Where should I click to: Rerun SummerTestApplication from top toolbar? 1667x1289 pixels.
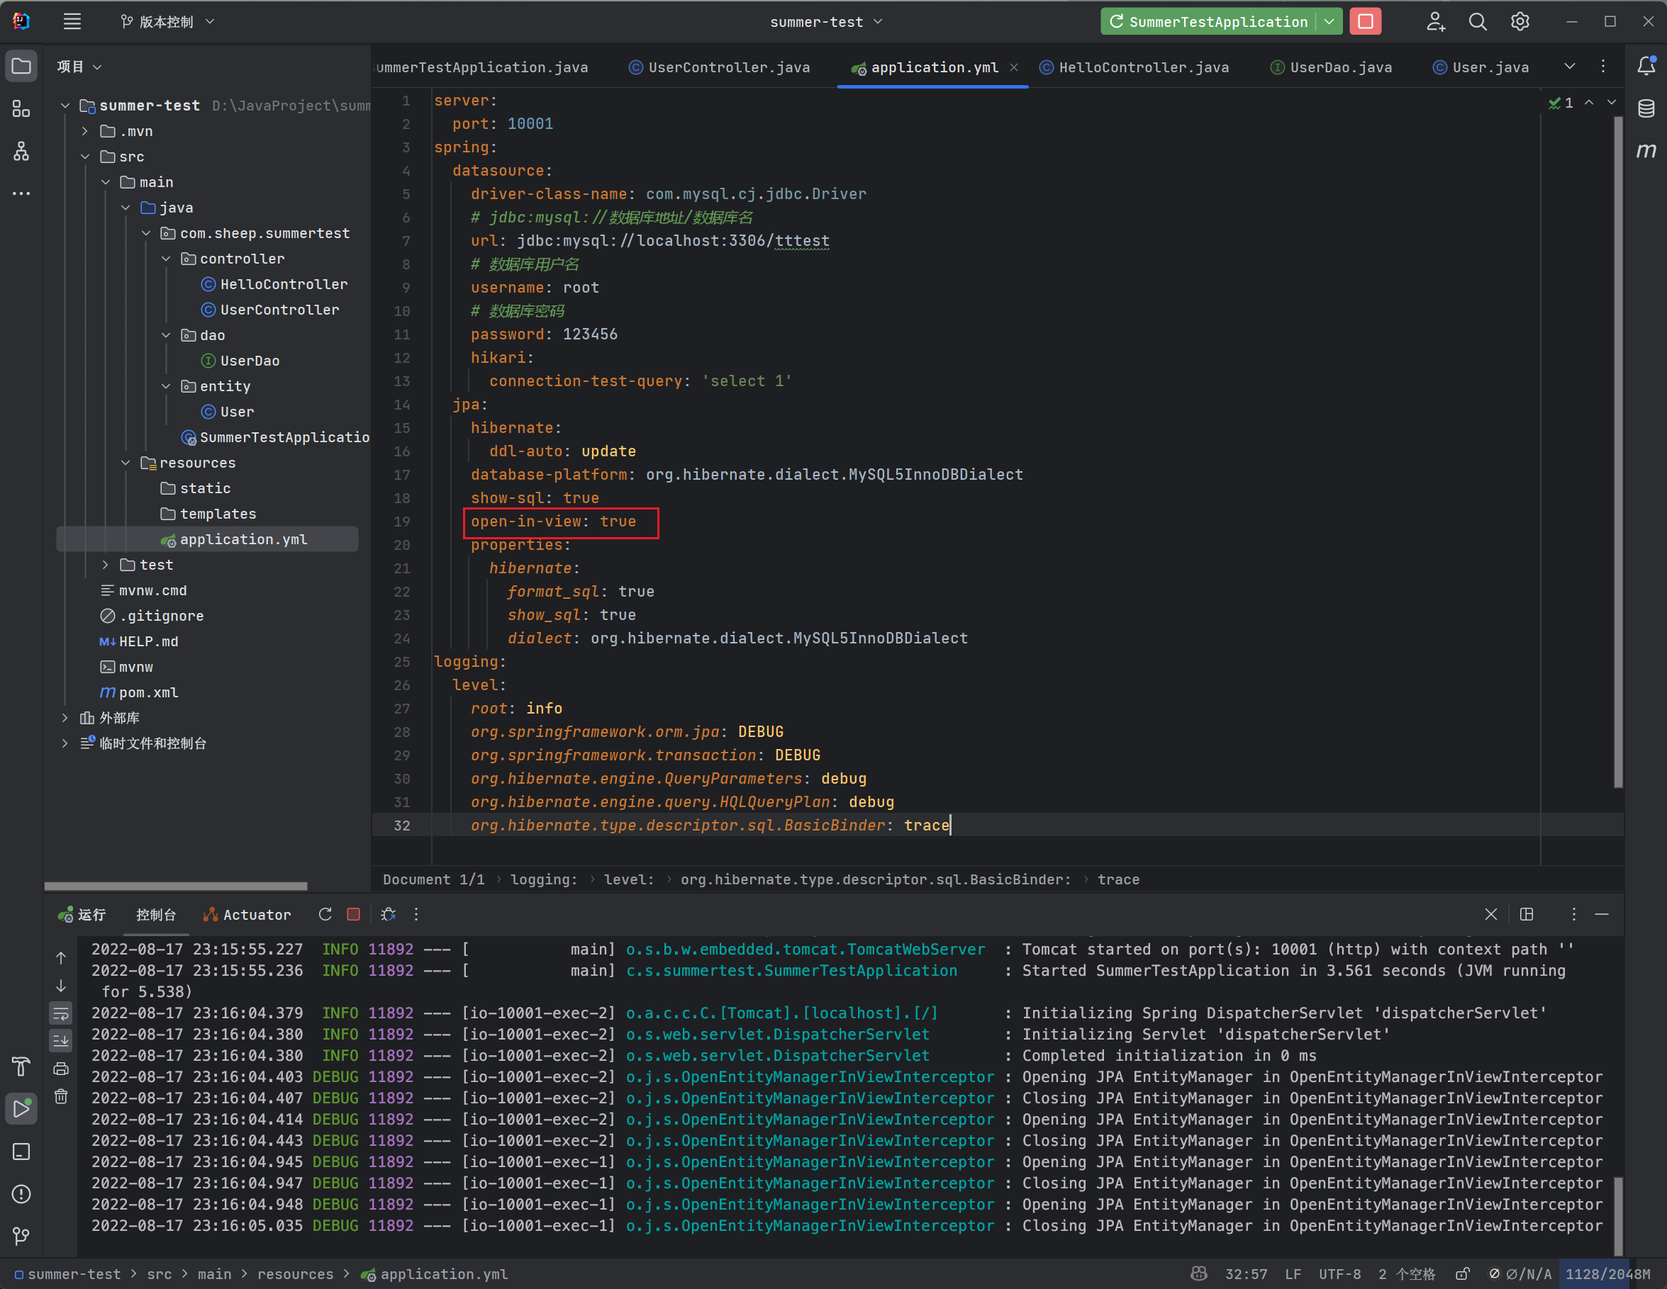[1208, 21]
